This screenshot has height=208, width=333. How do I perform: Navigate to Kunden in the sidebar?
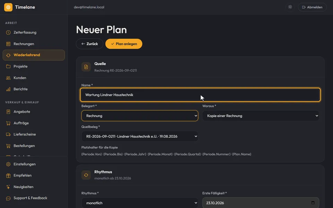(34, 78)
